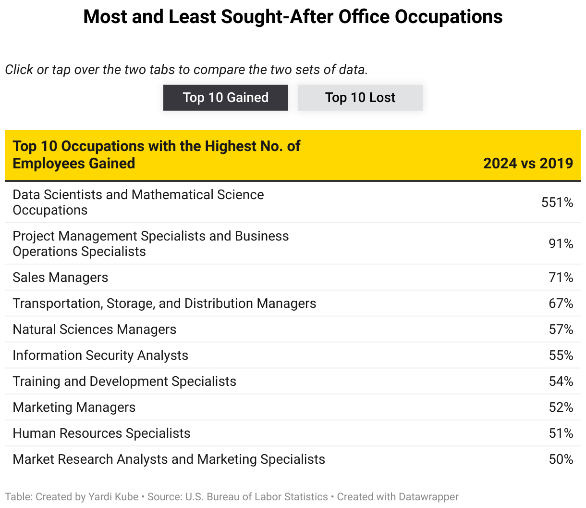Select the Data Scientists and Mathematical Science row

tap(138, 202)
